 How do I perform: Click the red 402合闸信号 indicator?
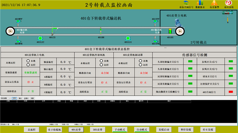click(x=230, y=92)
